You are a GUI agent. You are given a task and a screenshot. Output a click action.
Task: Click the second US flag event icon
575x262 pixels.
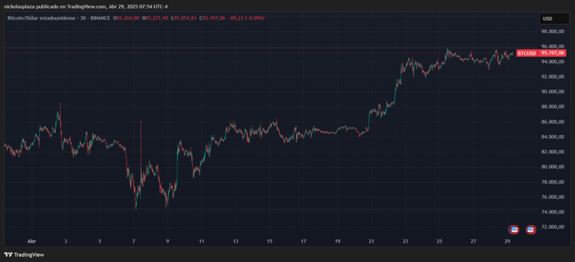click(530, 229)
